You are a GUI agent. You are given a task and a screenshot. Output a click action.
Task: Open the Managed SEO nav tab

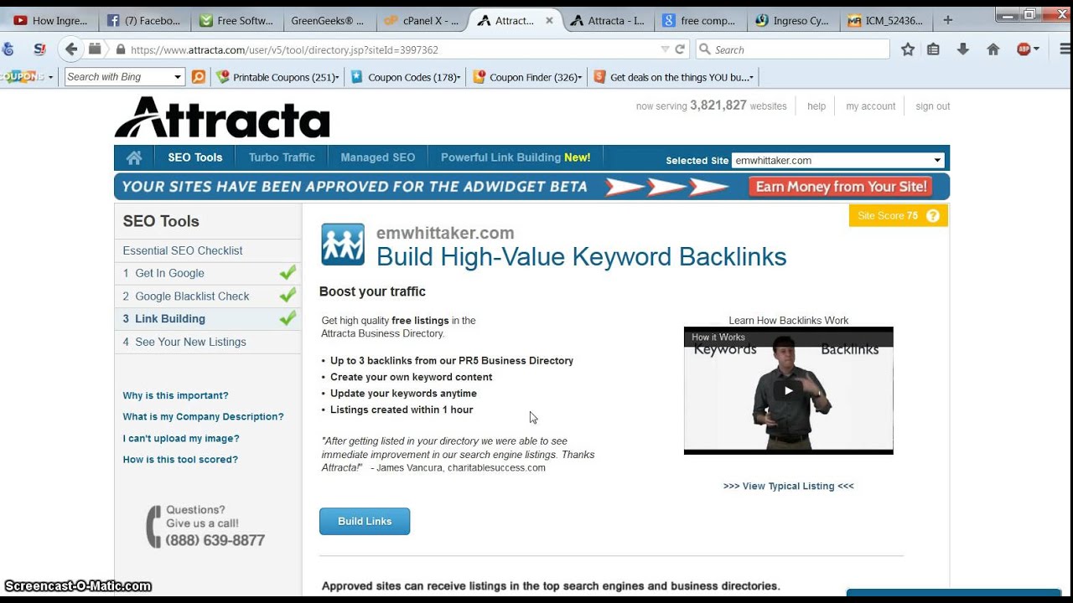377,157
